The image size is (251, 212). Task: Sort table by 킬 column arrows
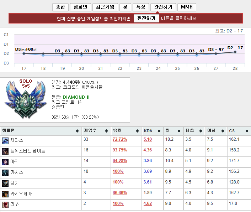click(x=179, y=131)
